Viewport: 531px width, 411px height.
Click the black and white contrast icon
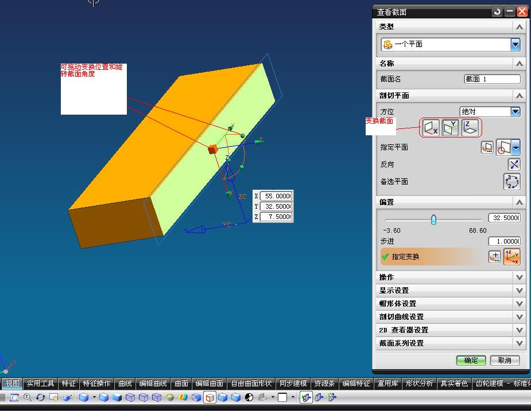click(249, 397)
